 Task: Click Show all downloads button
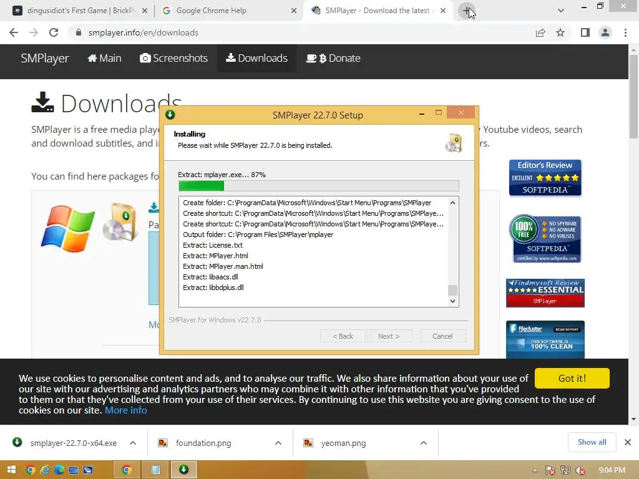tap(592, 442)
